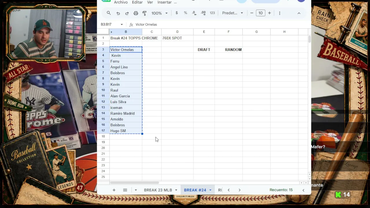The image size is (370, 208).
Task: Add a new sheet
Action: [x=114, y=190]
